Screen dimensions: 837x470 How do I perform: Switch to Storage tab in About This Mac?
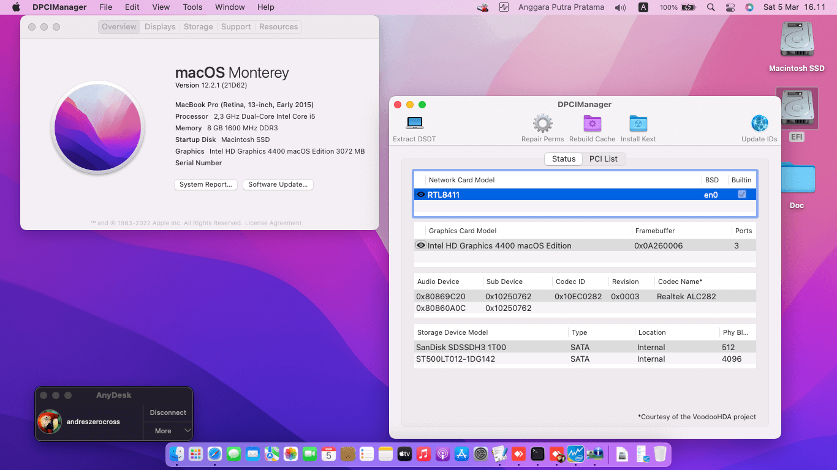point(199,27)
